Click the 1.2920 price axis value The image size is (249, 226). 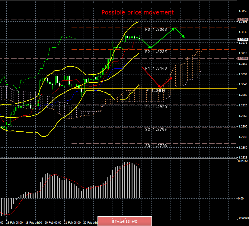[x=243, y=105]
